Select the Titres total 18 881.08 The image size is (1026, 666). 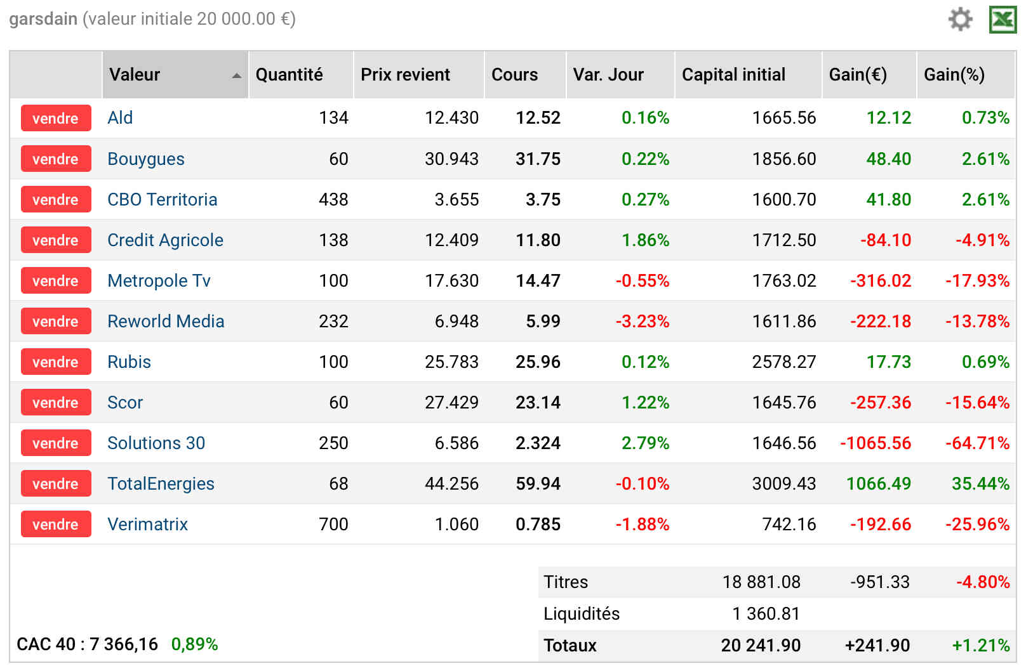point(761,582)
